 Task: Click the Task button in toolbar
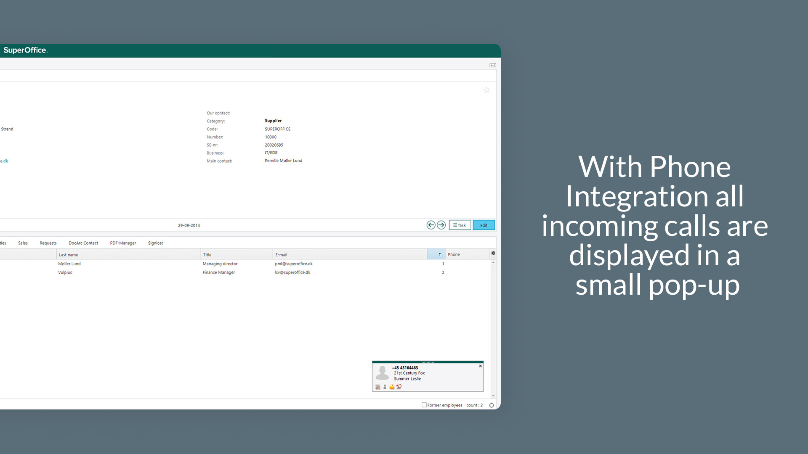click(x=459, y=225)
